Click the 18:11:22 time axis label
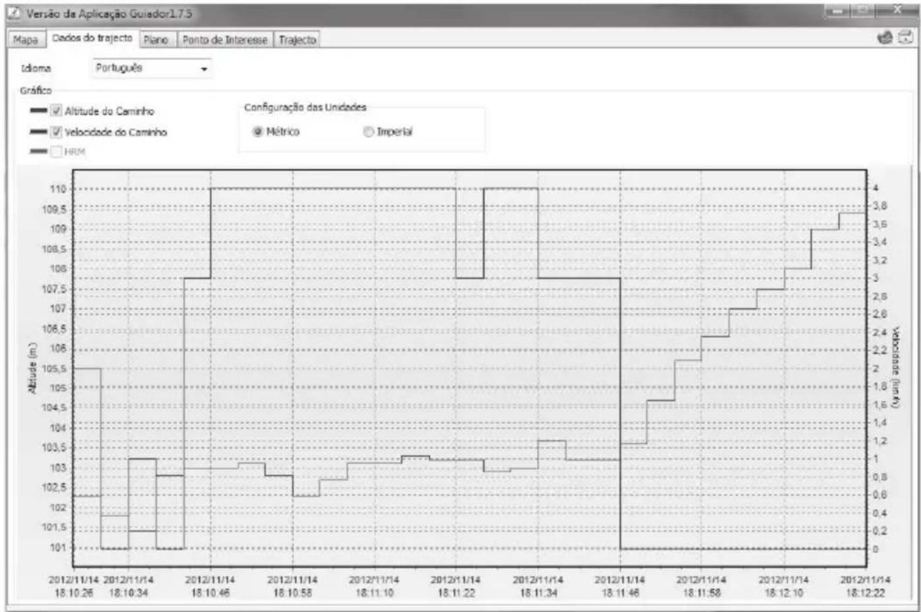This screenshot has width=921, height=612. coord(456,586)
